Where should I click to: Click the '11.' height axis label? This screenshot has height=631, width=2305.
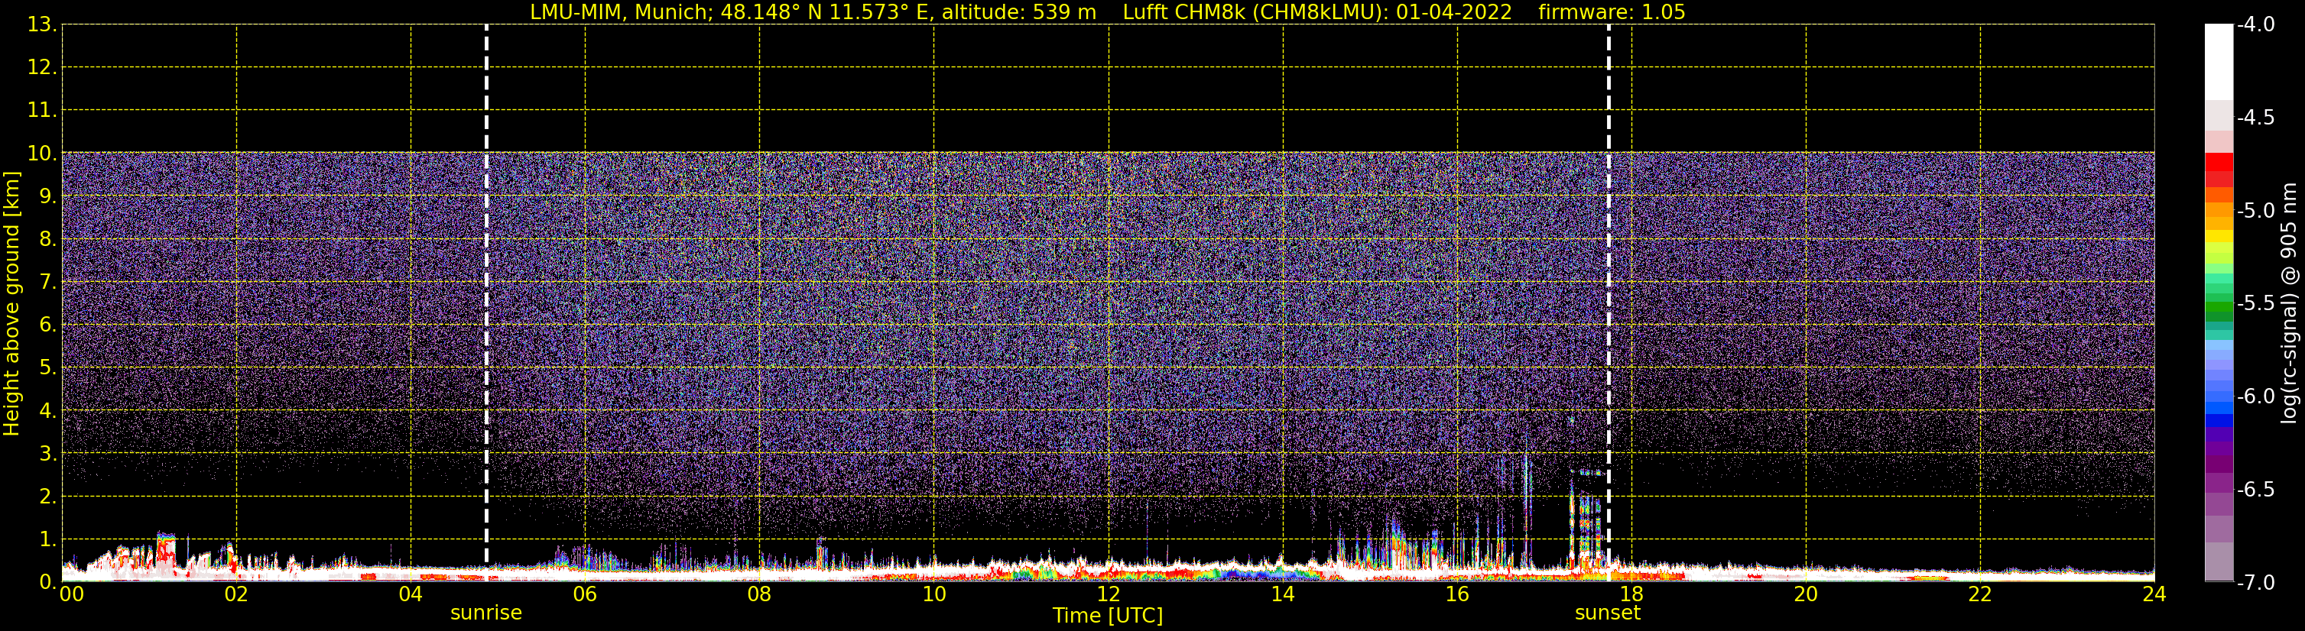[41, 110]
